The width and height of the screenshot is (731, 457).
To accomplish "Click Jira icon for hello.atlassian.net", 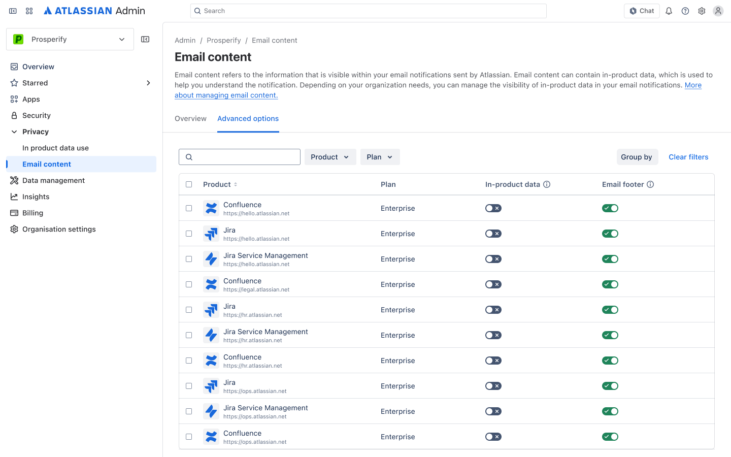I will click(x=211, y=234).
